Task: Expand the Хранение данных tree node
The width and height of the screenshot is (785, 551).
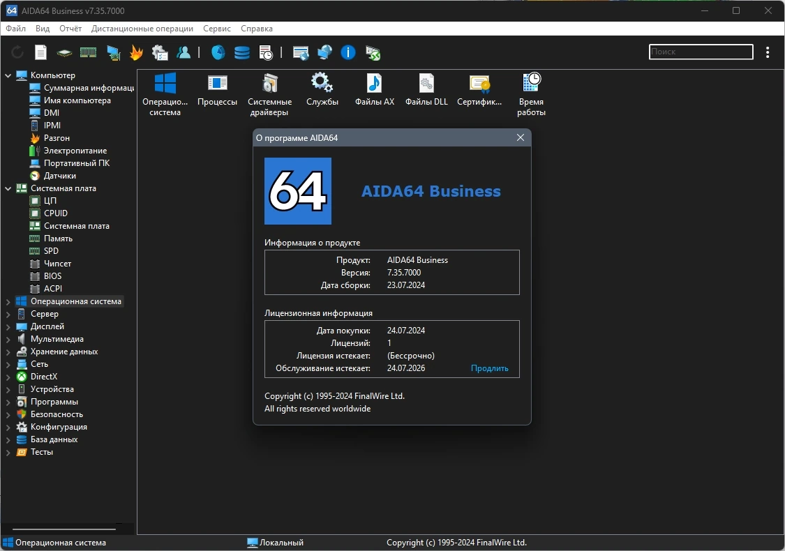Action: (x=8, y=352)
